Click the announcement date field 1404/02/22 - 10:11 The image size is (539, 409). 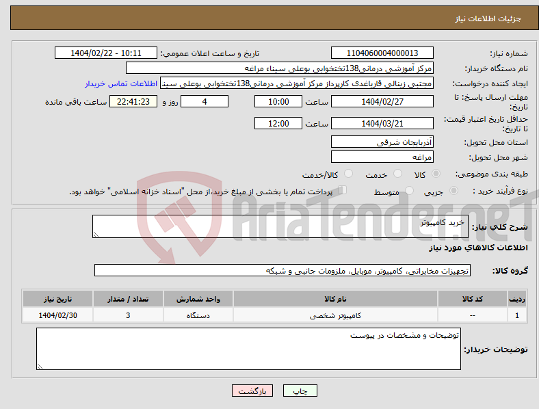click(x=106, y=53)
